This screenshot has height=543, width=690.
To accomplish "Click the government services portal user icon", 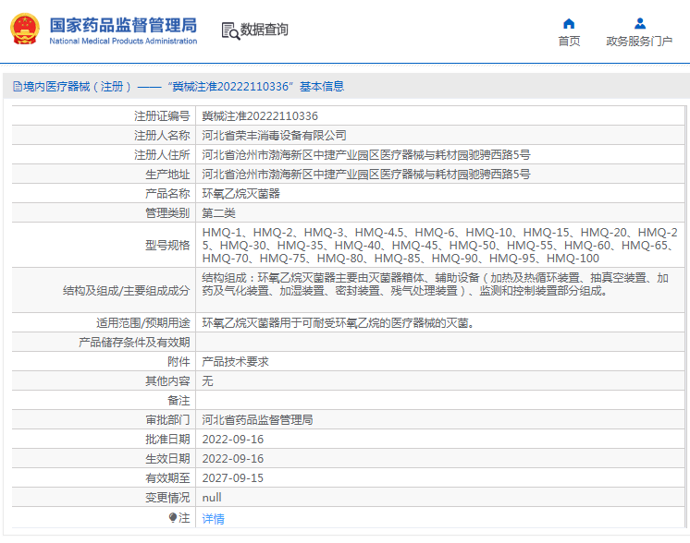I will point(640,23).
